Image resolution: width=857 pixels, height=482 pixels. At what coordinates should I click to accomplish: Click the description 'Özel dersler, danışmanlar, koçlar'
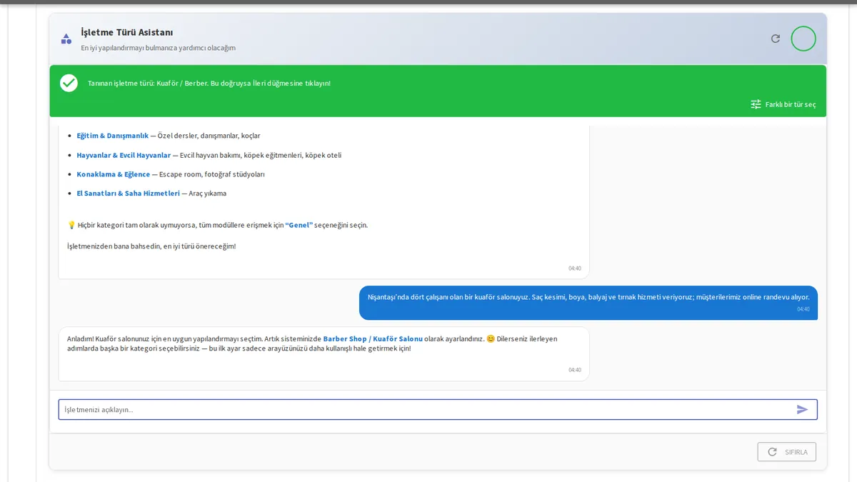click(209, 136)
